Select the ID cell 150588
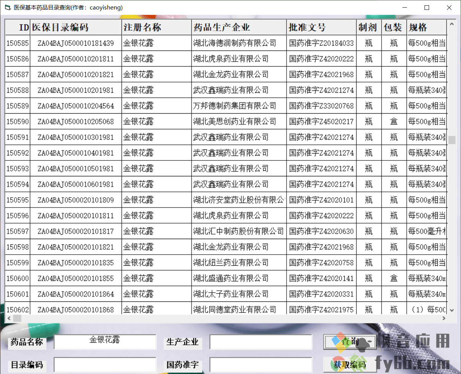The image size is (461, 374). click(18, 90)
